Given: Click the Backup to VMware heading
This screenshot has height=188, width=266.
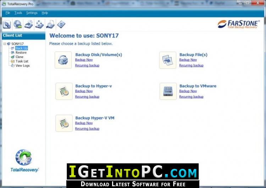Looking at the screenshot, I should [x=198, y=86].
